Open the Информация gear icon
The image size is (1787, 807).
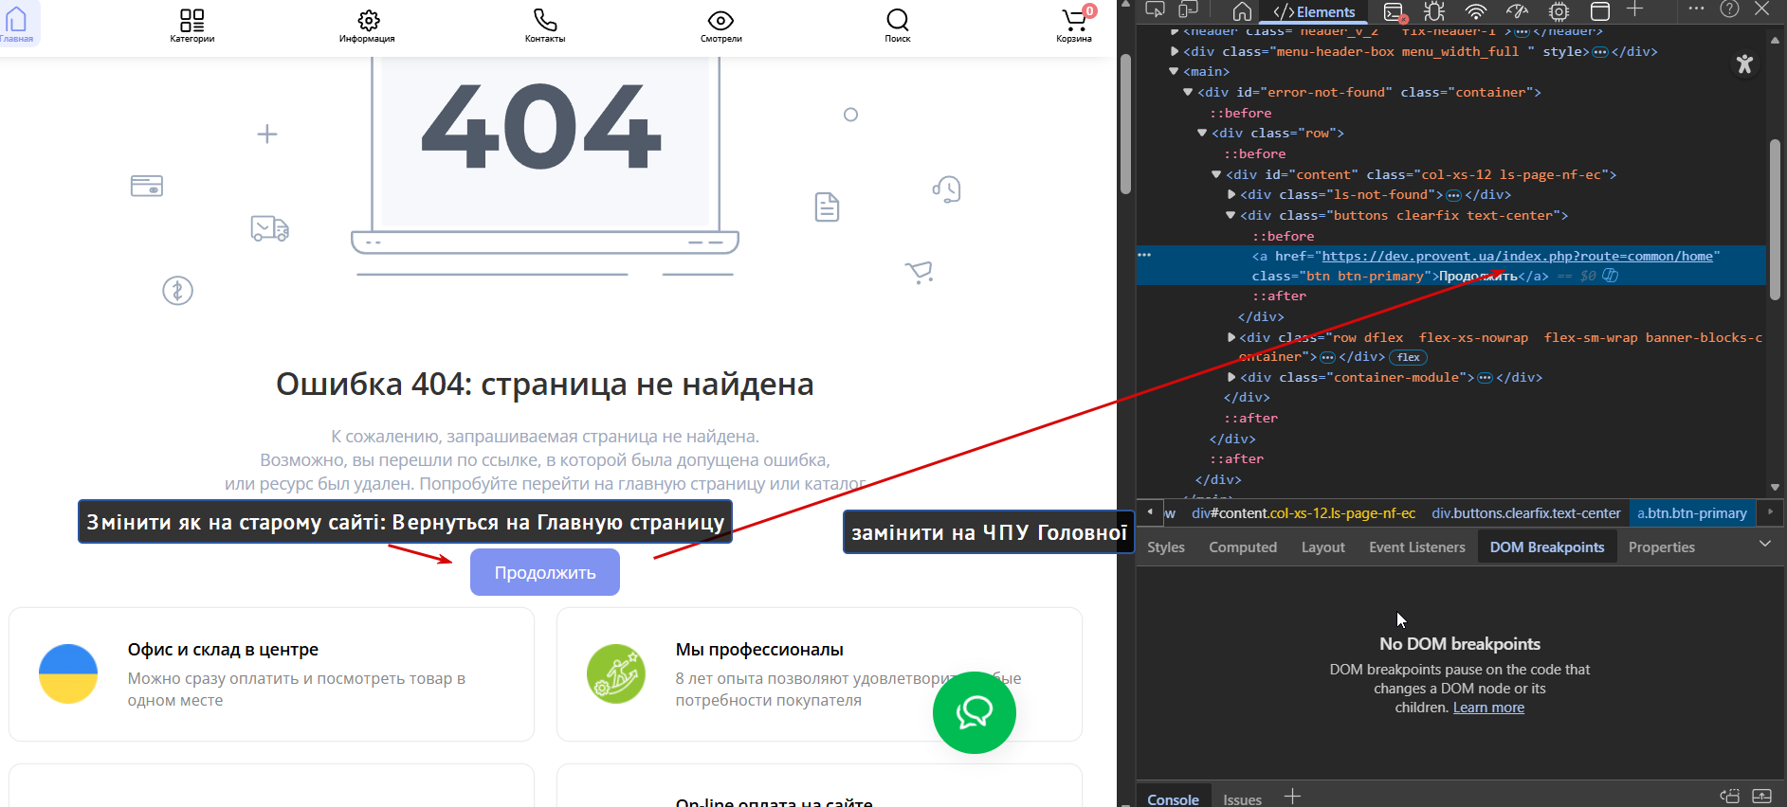pos(369,20)
